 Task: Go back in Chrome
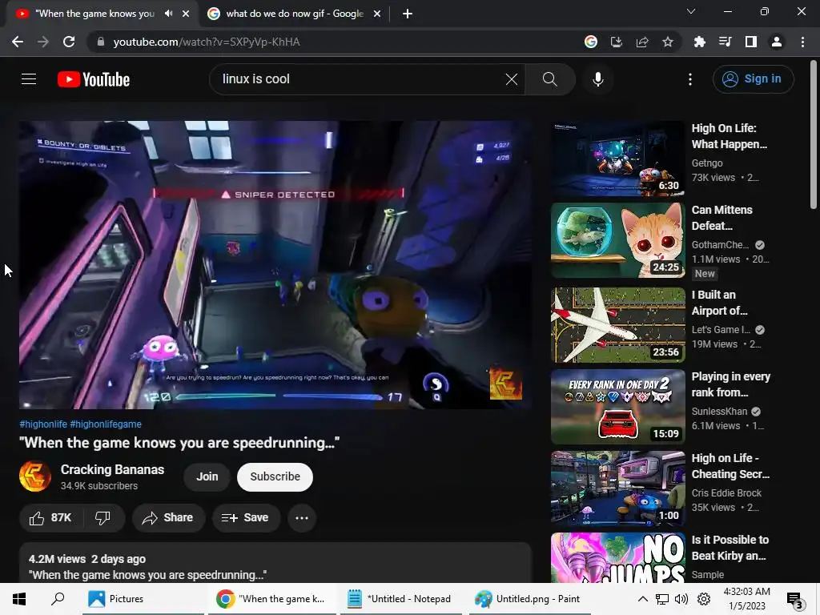pos(18,42)
